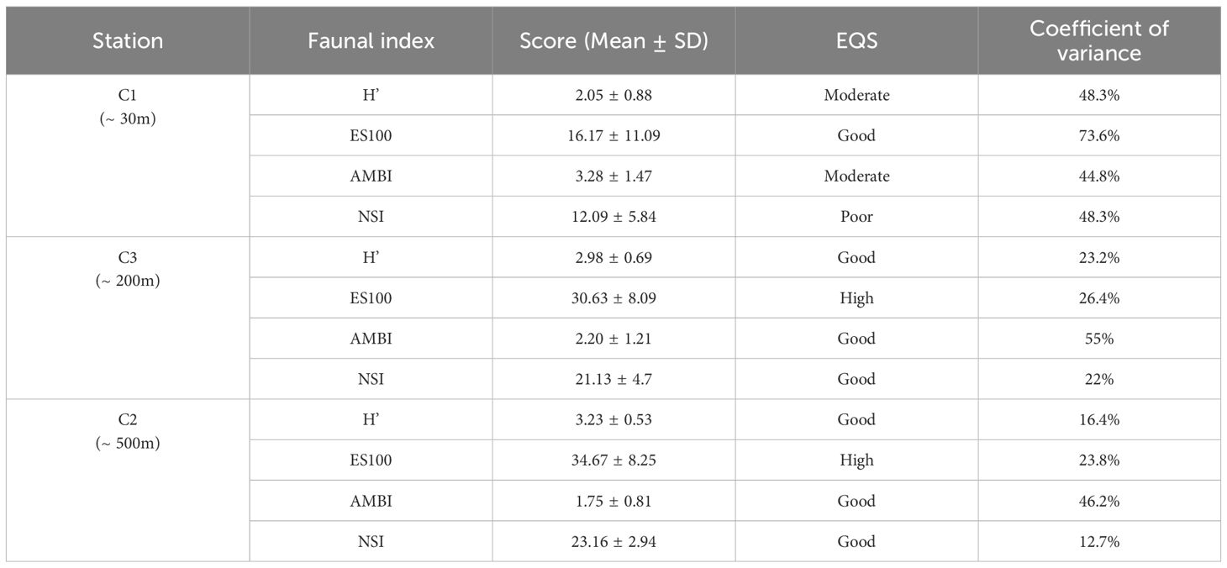Viewport: 1227px width, 568px height.
Task: Click the score 2.05 ± 0.88 cell
Action: point(613,95)
